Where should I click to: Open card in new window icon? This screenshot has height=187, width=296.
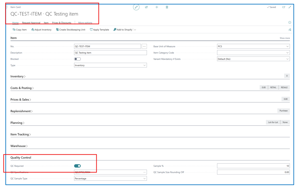click(x=284, y=7)
